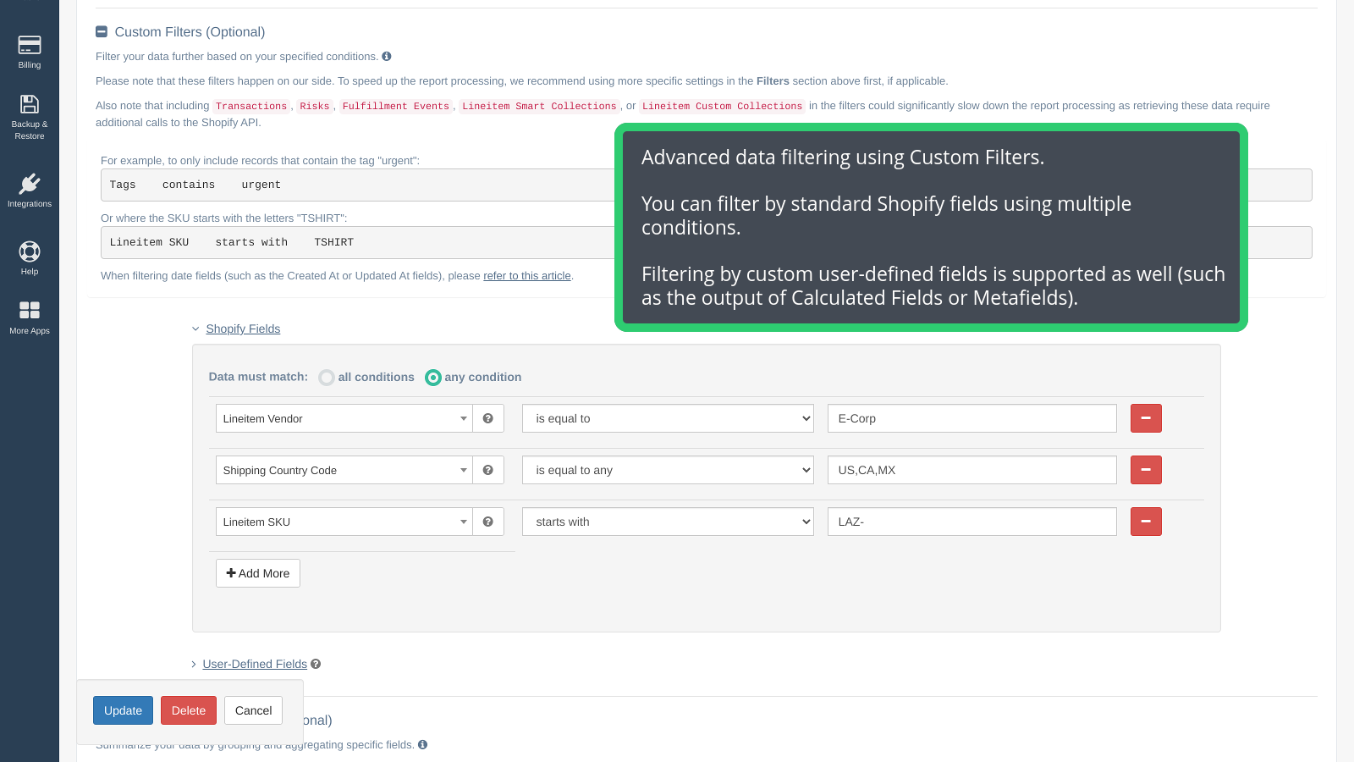Click the 'Risks' code tag text
The width and height of the screenshot is (1354, 762).
click(315, 107)
